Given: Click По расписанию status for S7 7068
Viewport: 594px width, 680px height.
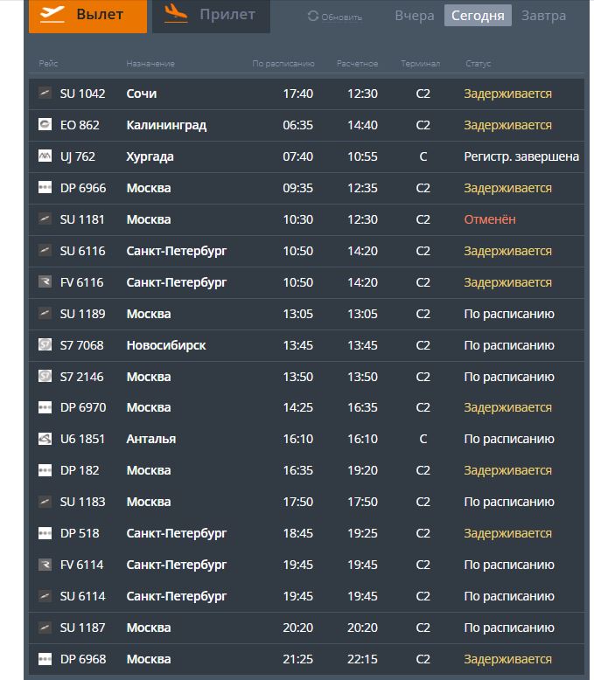Looking at the screenshot, I should pos(509,345).
